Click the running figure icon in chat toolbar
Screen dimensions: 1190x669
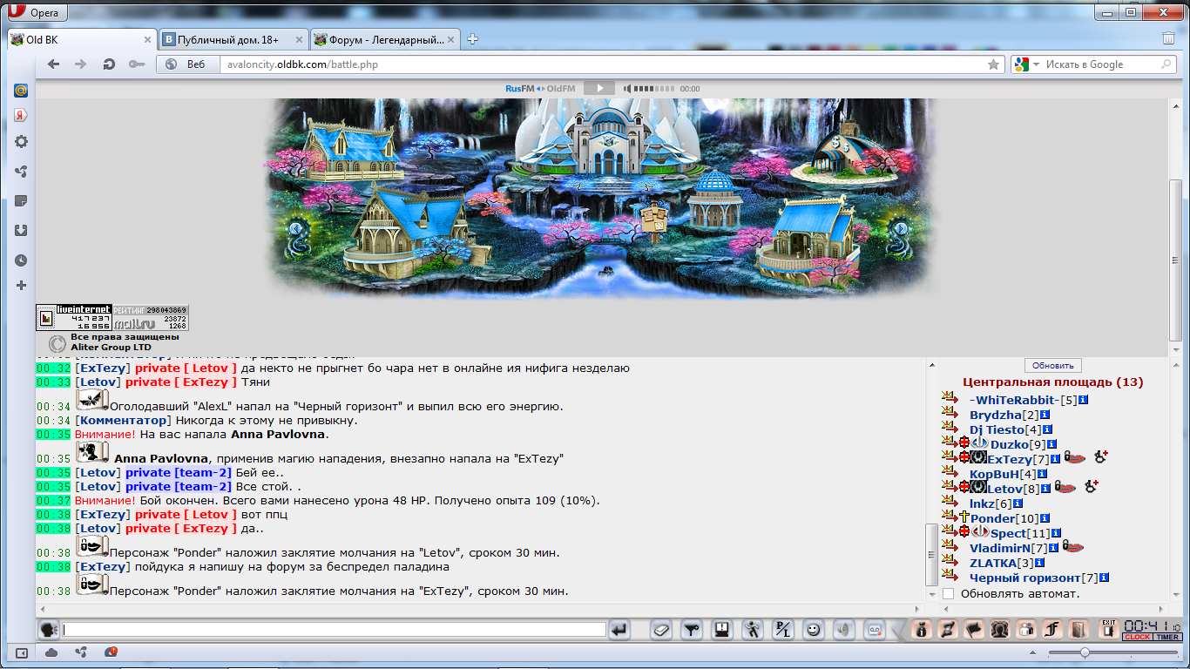click(752, 630)
